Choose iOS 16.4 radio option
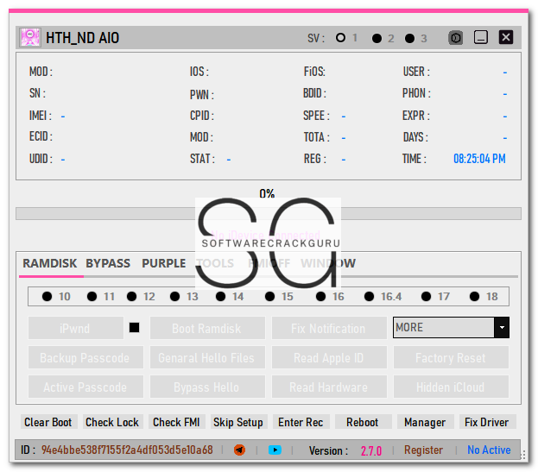The height and width of the screenshot is (472, 538). click(370, 296)
